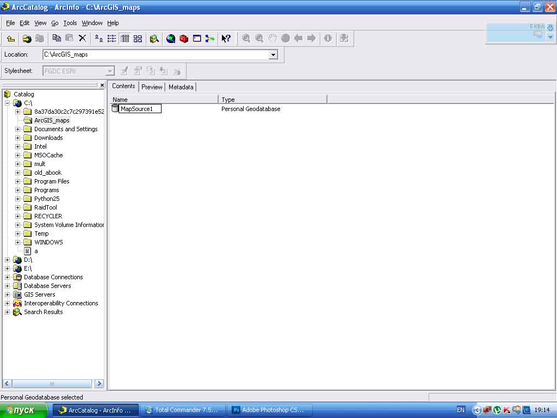
Task: Select the ArcGIS_maps folder in tree
Action: 52,120
